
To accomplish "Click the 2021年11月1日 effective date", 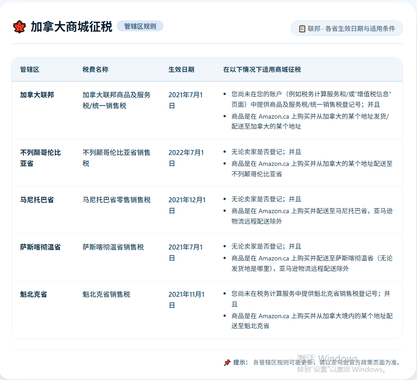I will coord(186,300).
